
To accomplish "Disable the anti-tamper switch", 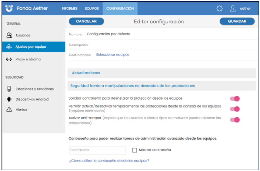I will (x=235, y=120).
